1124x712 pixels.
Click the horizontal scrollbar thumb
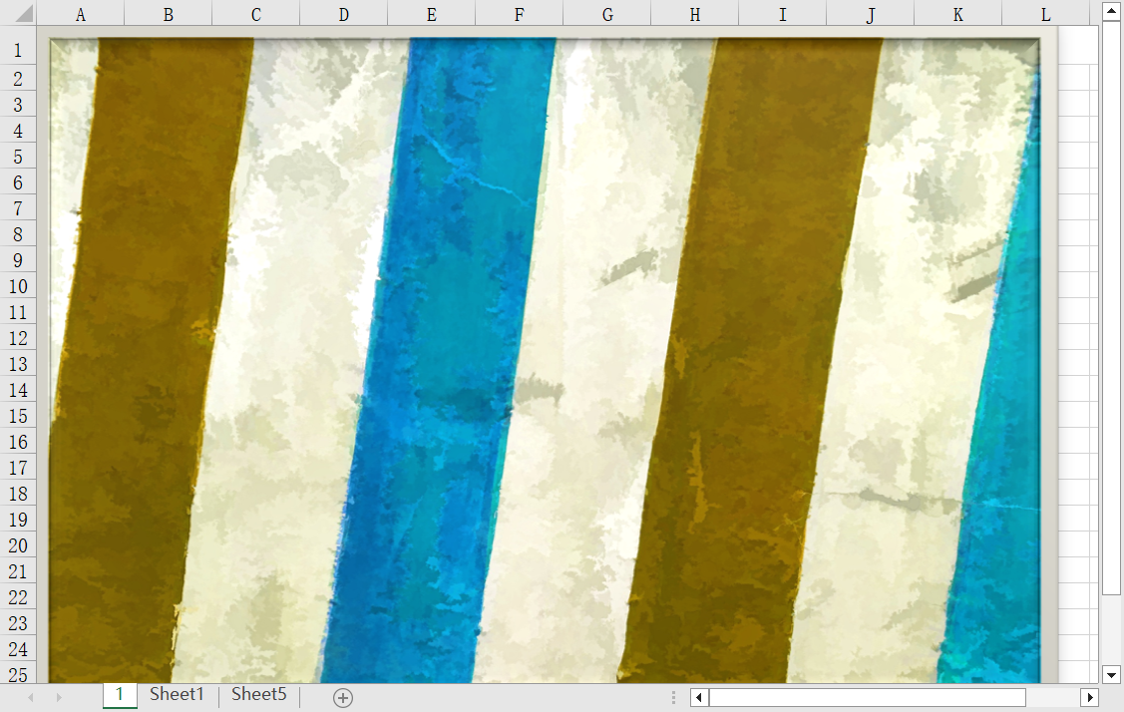point(868,697)
